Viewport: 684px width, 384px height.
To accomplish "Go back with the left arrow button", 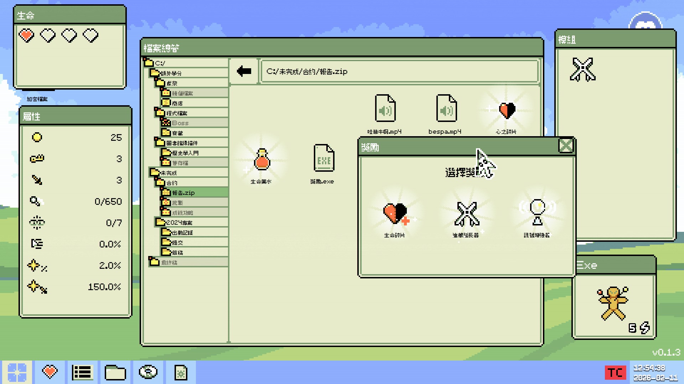I will pyautogui.click(x=244, y=71).
